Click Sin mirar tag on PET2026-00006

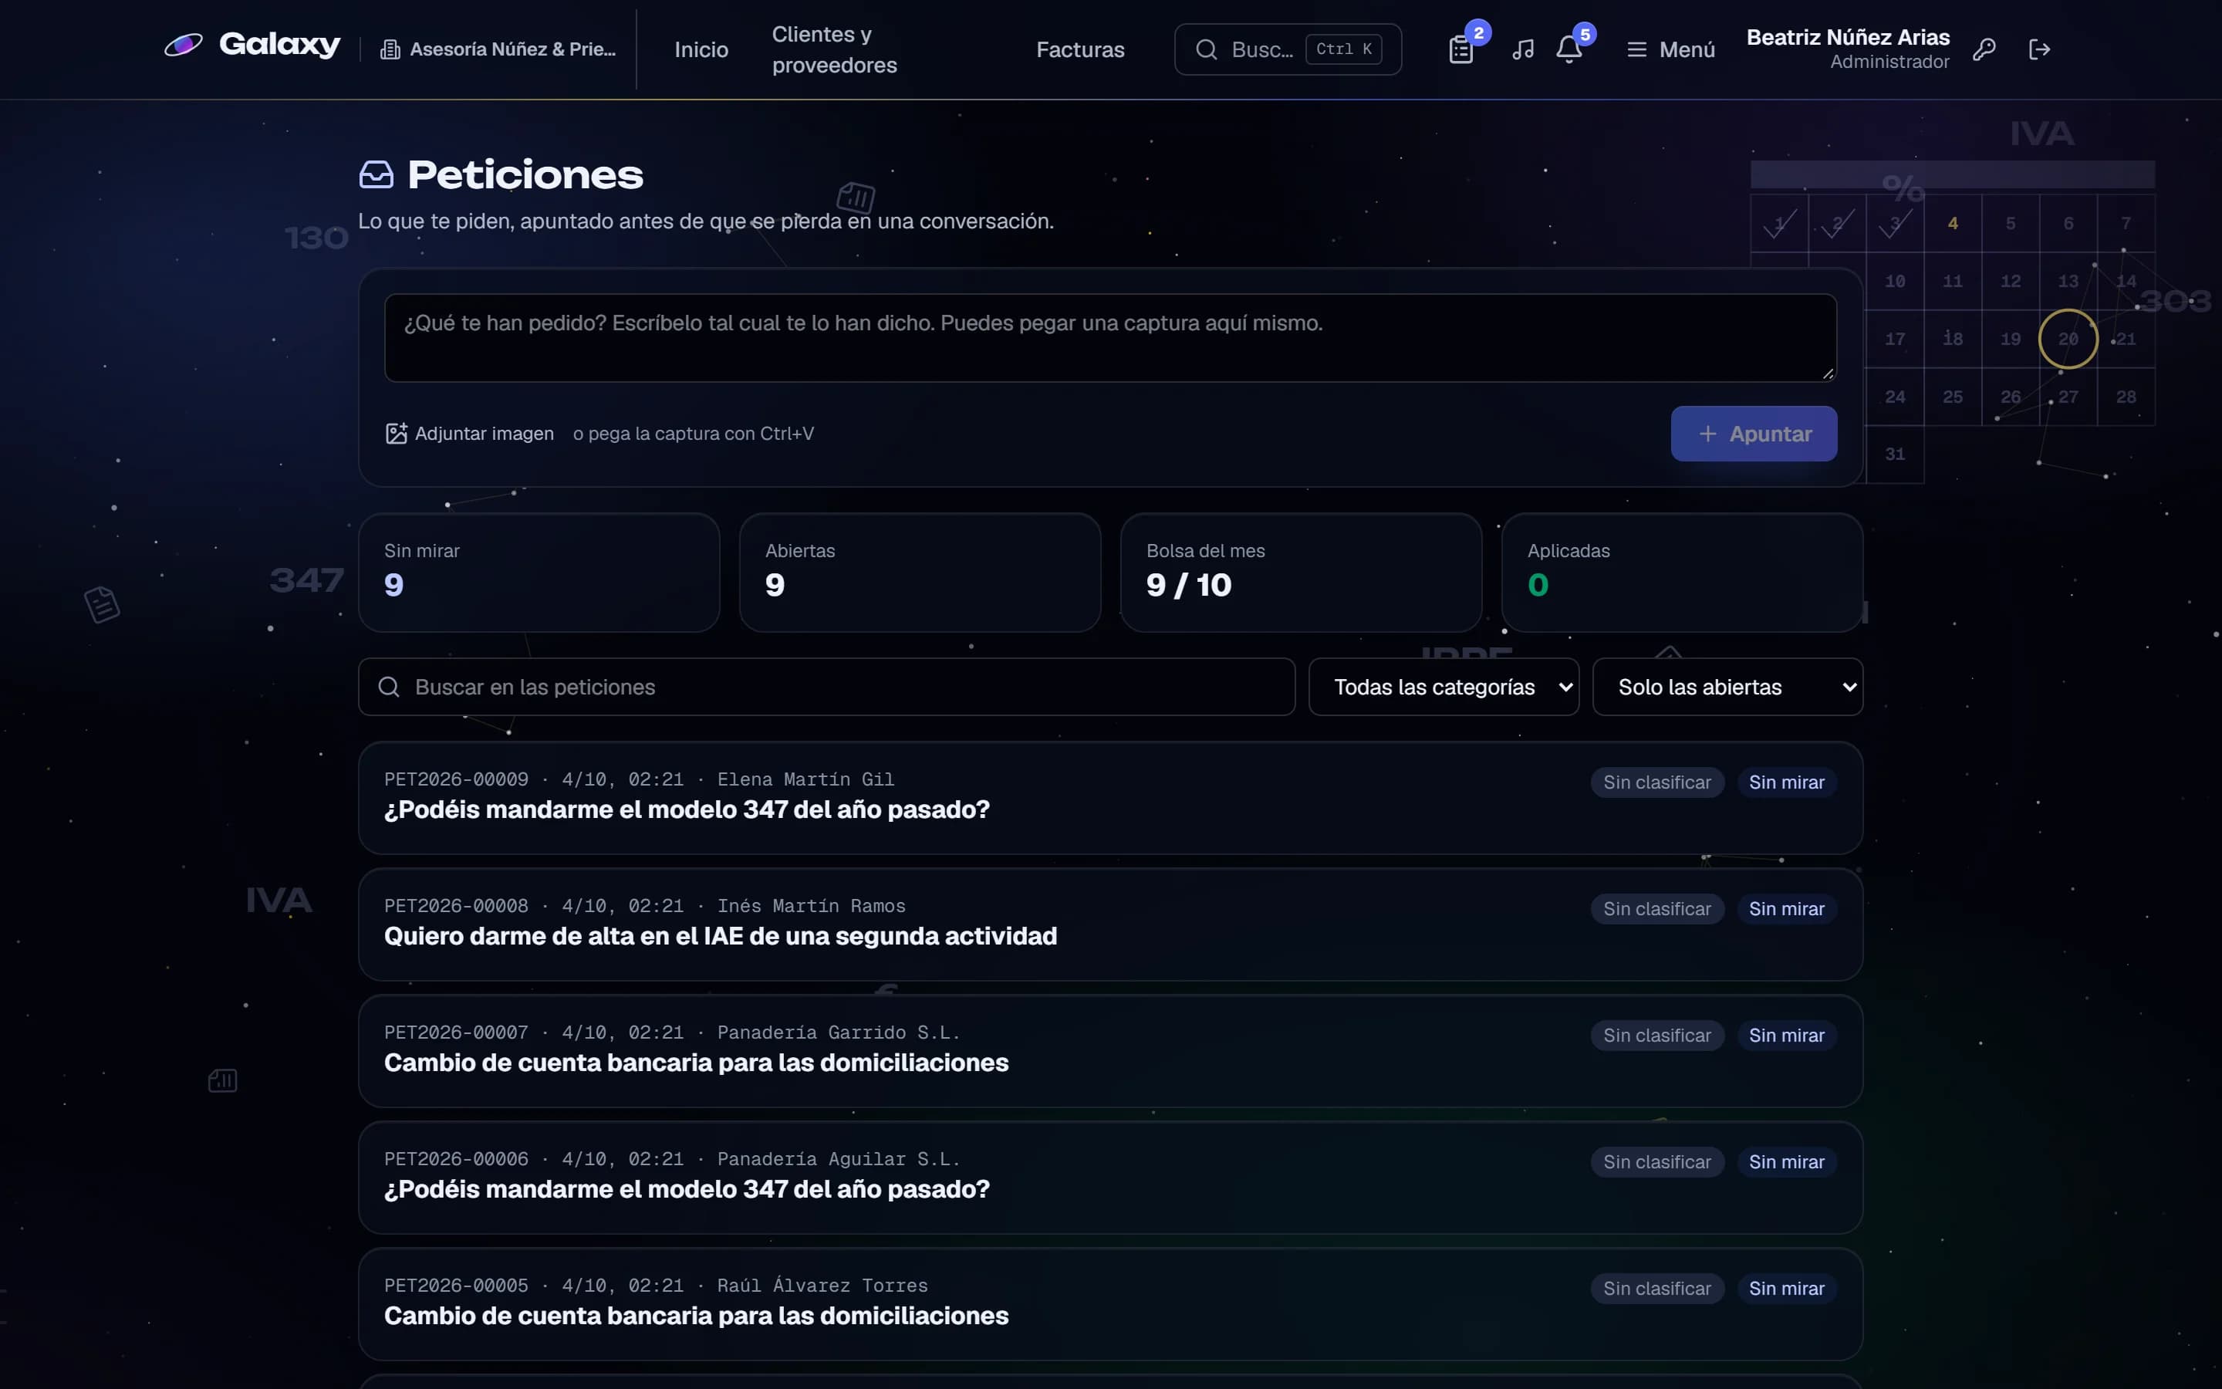click(1786, 1162)
